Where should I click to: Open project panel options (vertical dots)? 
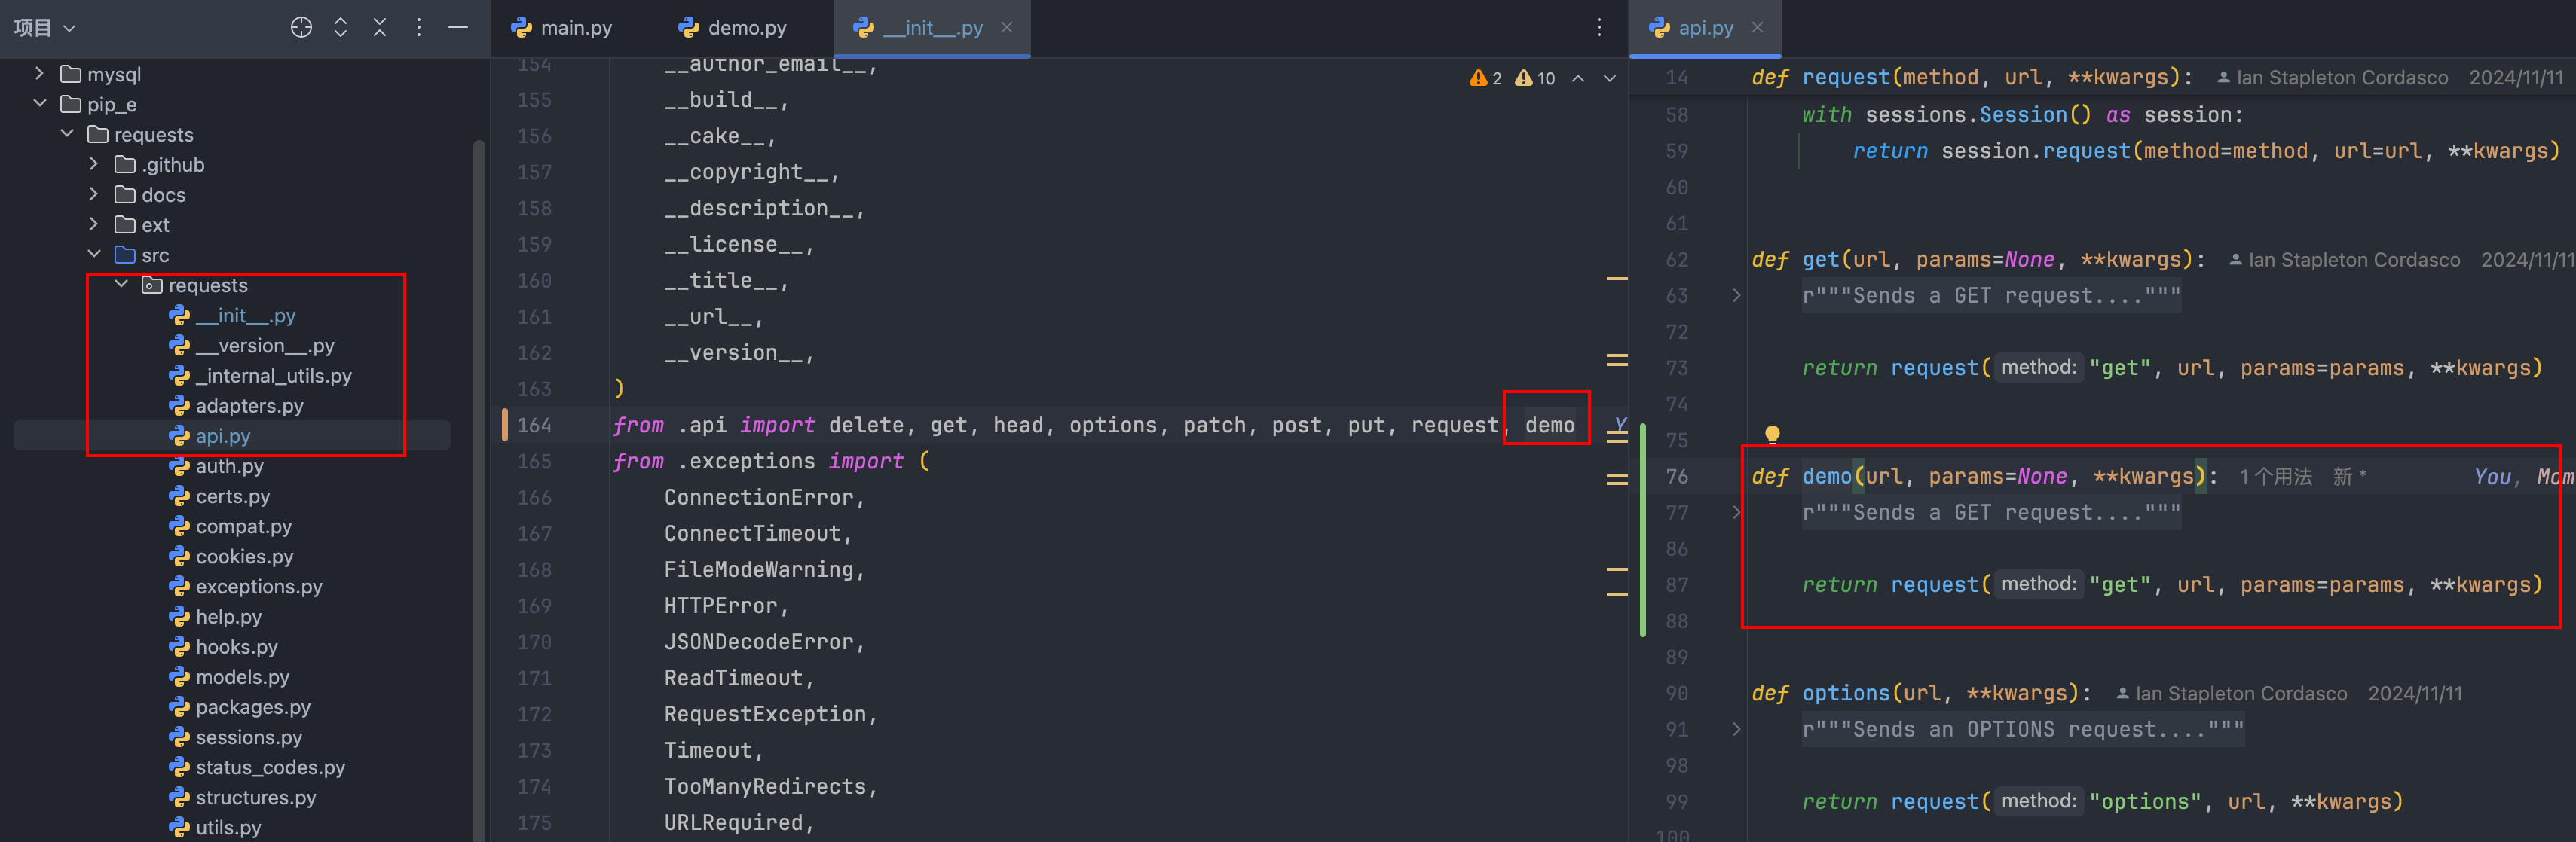[x=419, y=28]
